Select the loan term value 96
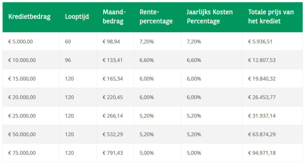 (68, 60)
